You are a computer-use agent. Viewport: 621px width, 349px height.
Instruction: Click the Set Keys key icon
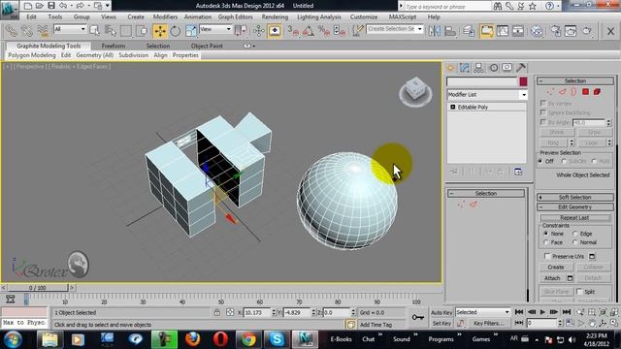(418, 317)
